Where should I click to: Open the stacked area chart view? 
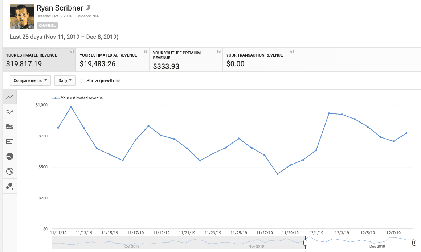tap(9, 127)
